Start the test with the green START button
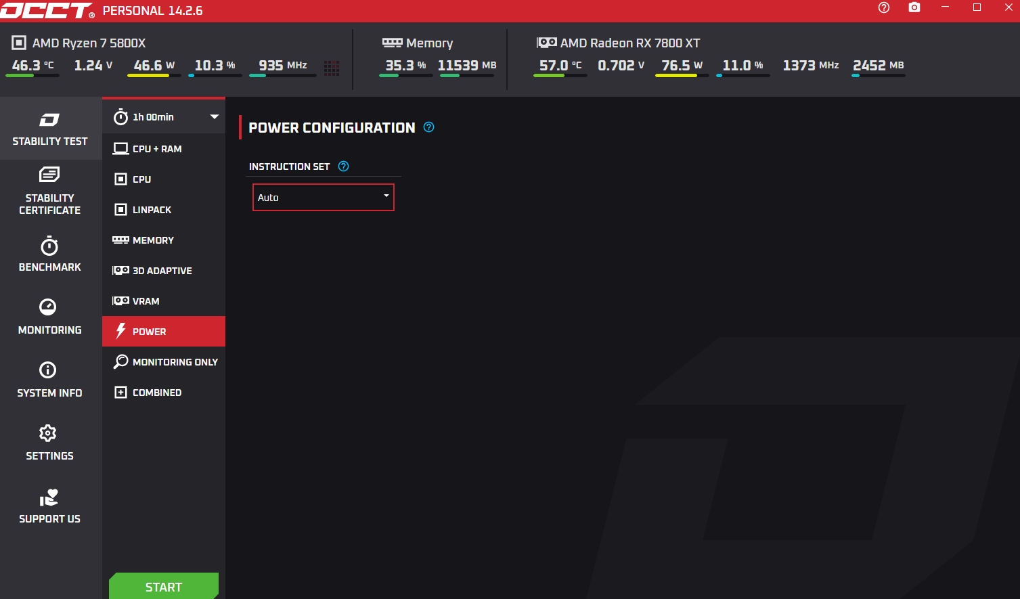 pos(164,586)
